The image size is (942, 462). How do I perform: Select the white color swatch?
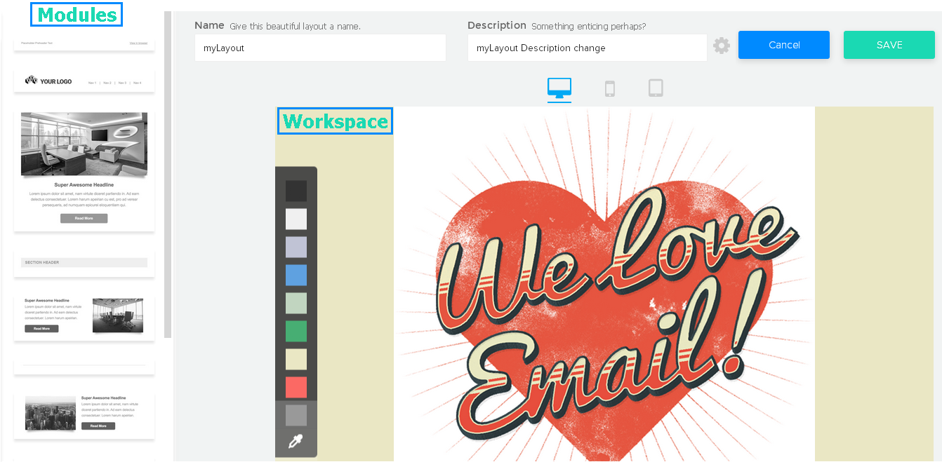coord(296,219)
